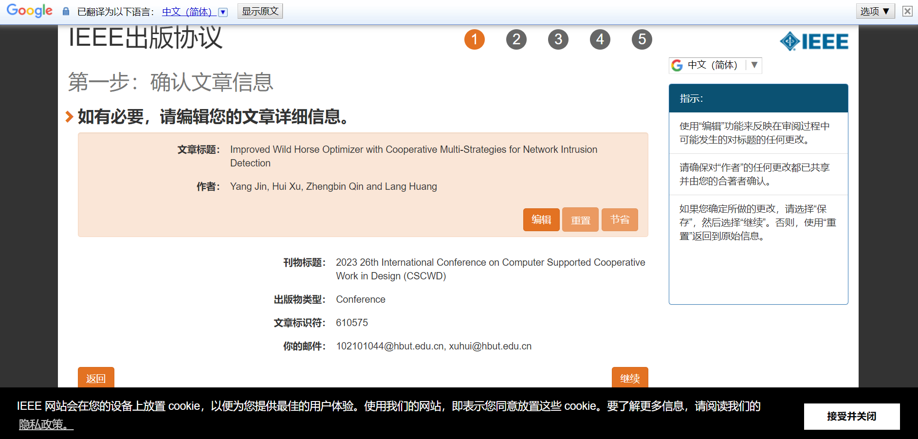Click the Google logo in translate bar

pyautogui.click(x=30, y=11)
